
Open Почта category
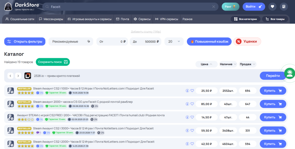pos(122,19)
